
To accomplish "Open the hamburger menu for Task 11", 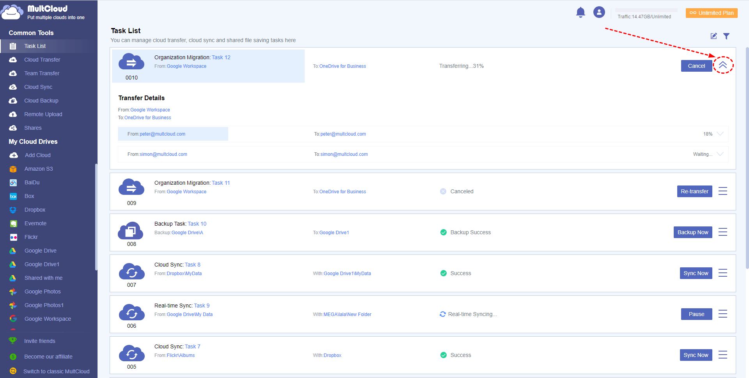I will click(x=722, y=191).
